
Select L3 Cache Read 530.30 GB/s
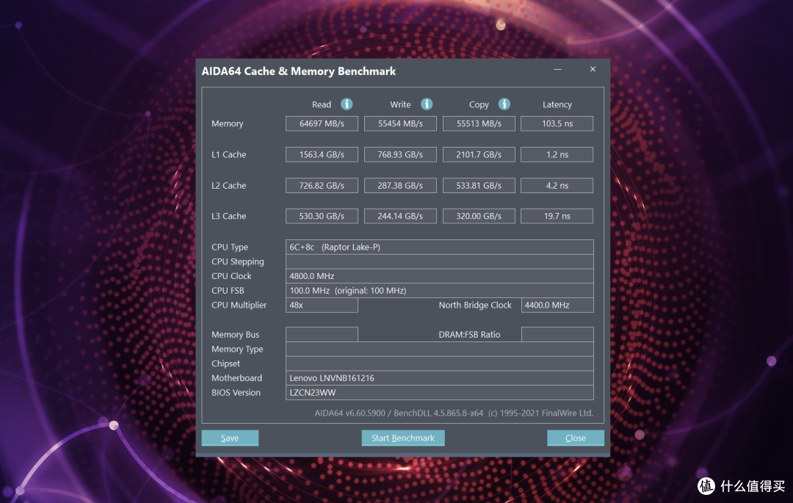pos(322,217)
